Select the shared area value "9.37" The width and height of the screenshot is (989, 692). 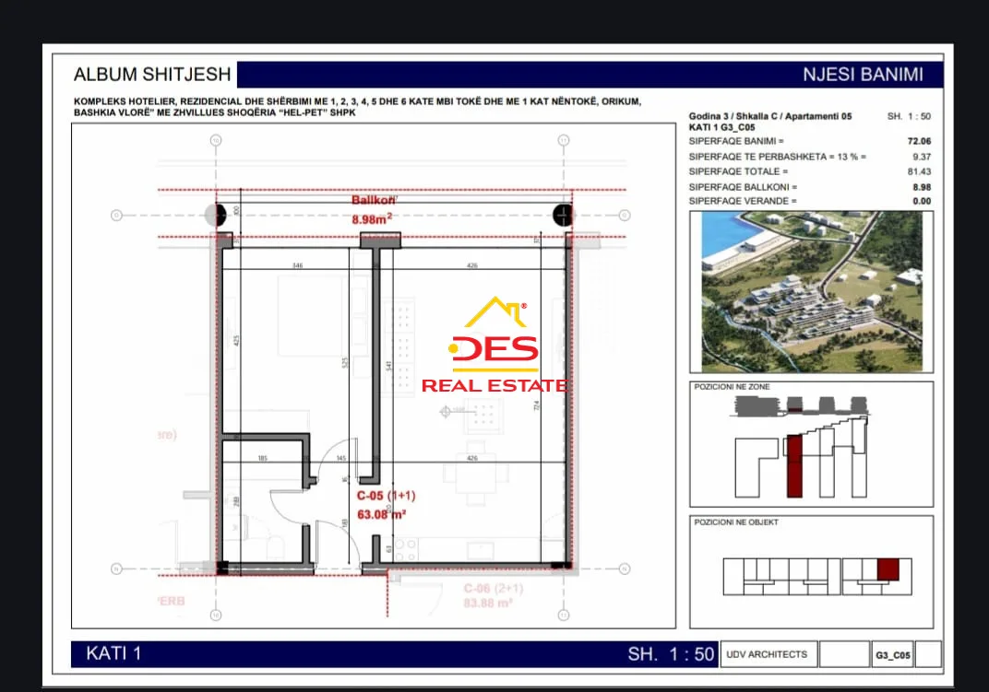tap(922, 157)
